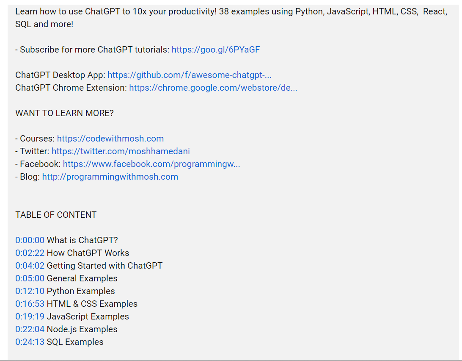Open the chrome.google.com webstore link
This screenshot has width=462, height=361.
(213, 88)
